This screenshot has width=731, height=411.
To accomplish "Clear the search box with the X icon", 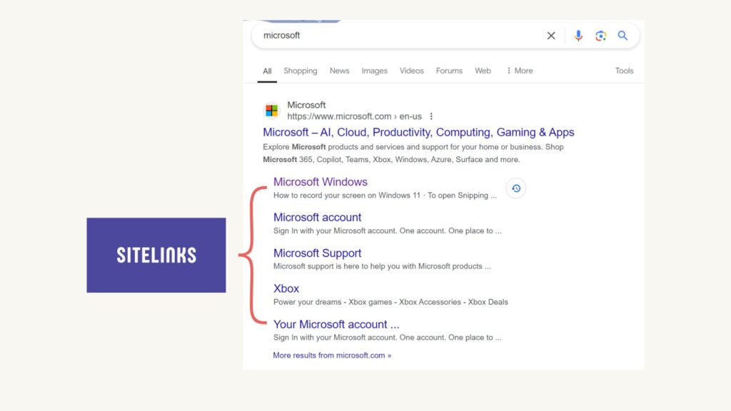I will (x=551, y=36).
